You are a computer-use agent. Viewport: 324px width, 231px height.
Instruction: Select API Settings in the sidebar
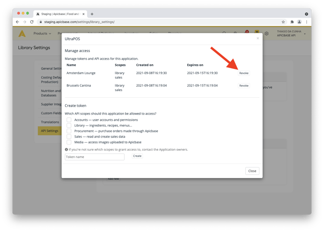pos(49,131)
